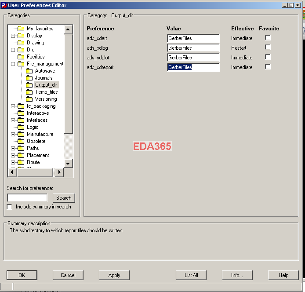305x292 pixels.
Task: Click the Cancel button
Action: 68,275
